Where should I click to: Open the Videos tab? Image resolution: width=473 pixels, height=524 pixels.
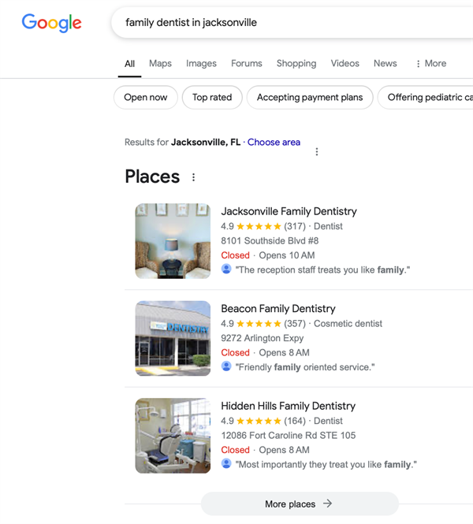[345, 64]
